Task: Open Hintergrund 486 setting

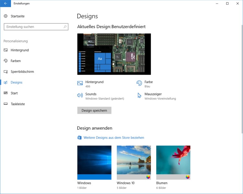Action: [x=91, y=84]
